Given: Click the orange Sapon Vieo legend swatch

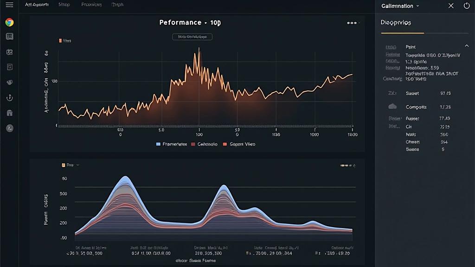Looking at the screenshot, I should (225, 144).
